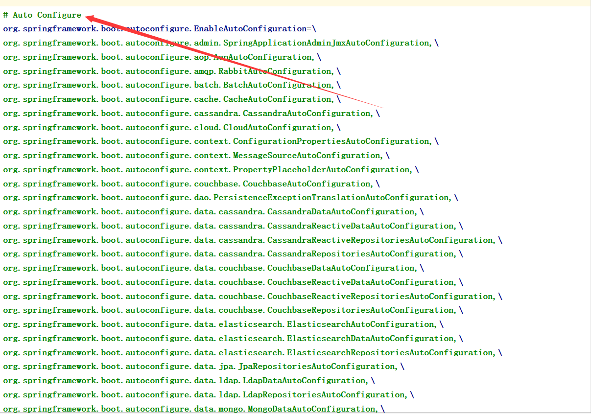Screen dimensions: 591x414
Task: Click the JpaRepositoriesAutoConfiguration line
Action: click(204, 367)
